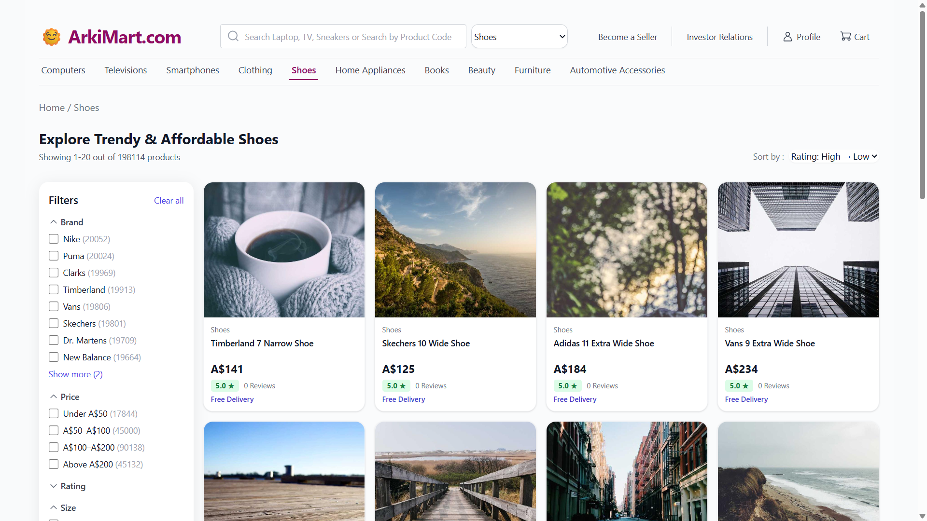Click star rating badge on Timberland shoe
Image resolution: width=927 pixels, height=521 pixels.
tap(225, 386)
